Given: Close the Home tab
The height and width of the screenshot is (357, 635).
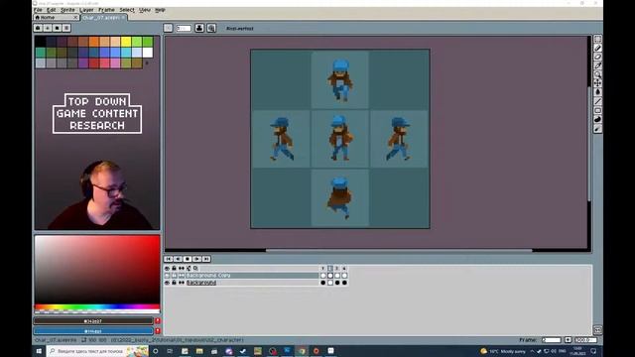Looking at the screenshot, I should point(75,18).
